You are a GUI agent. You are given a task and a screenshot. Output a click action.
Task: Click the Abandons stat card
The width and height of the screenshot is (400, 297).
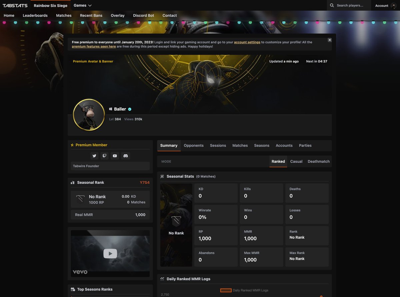point(216,257)
